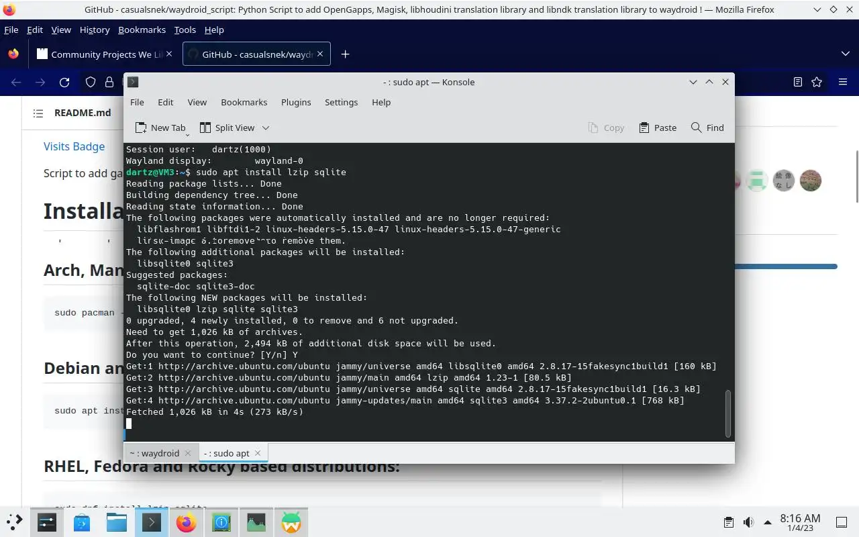Bookmark this page with the star
859x537 pixels.
pyautogui.click(x=817, y=82)
